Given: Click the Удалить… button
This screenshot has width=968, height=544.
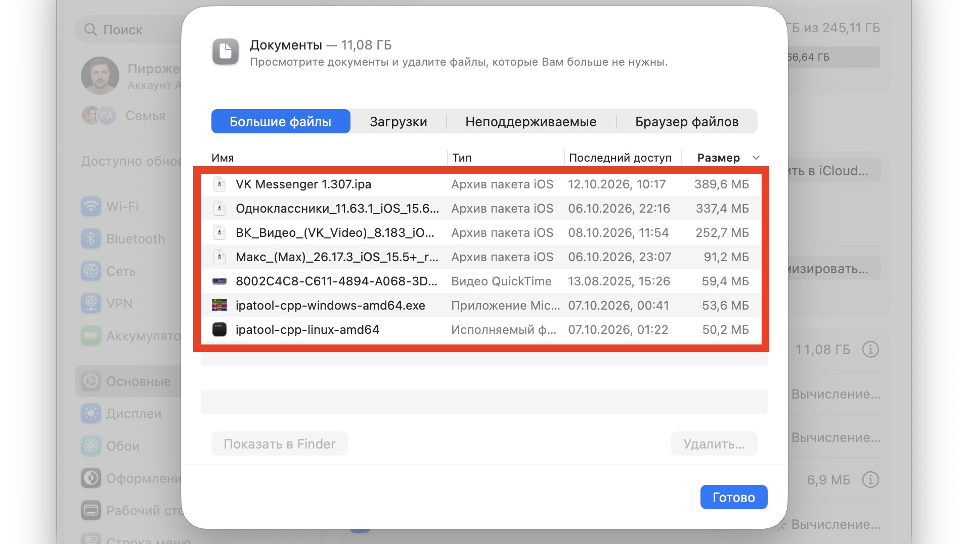Looking at the screenshot, I should point(714,444).
